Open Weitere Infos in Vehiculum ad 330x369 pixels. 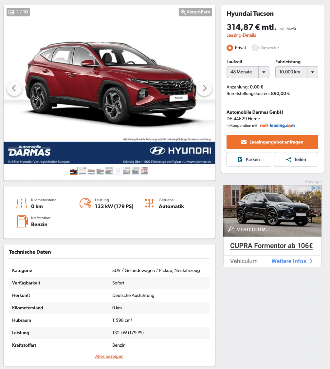[x=292, y=261]
